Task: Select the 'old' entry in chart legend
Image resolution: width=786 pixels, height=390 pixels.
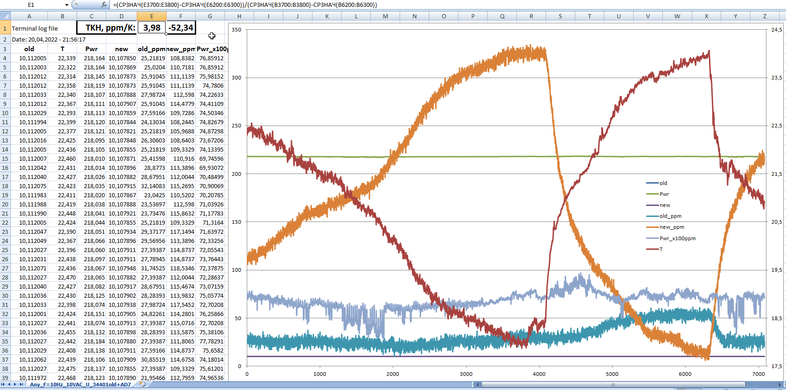Action: [657, 183]
